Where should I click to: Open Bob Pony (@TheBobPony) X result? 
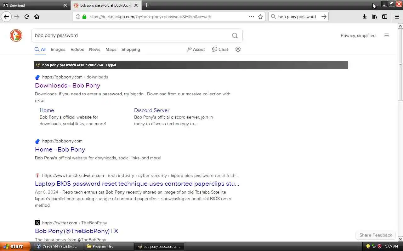point(77,231)
